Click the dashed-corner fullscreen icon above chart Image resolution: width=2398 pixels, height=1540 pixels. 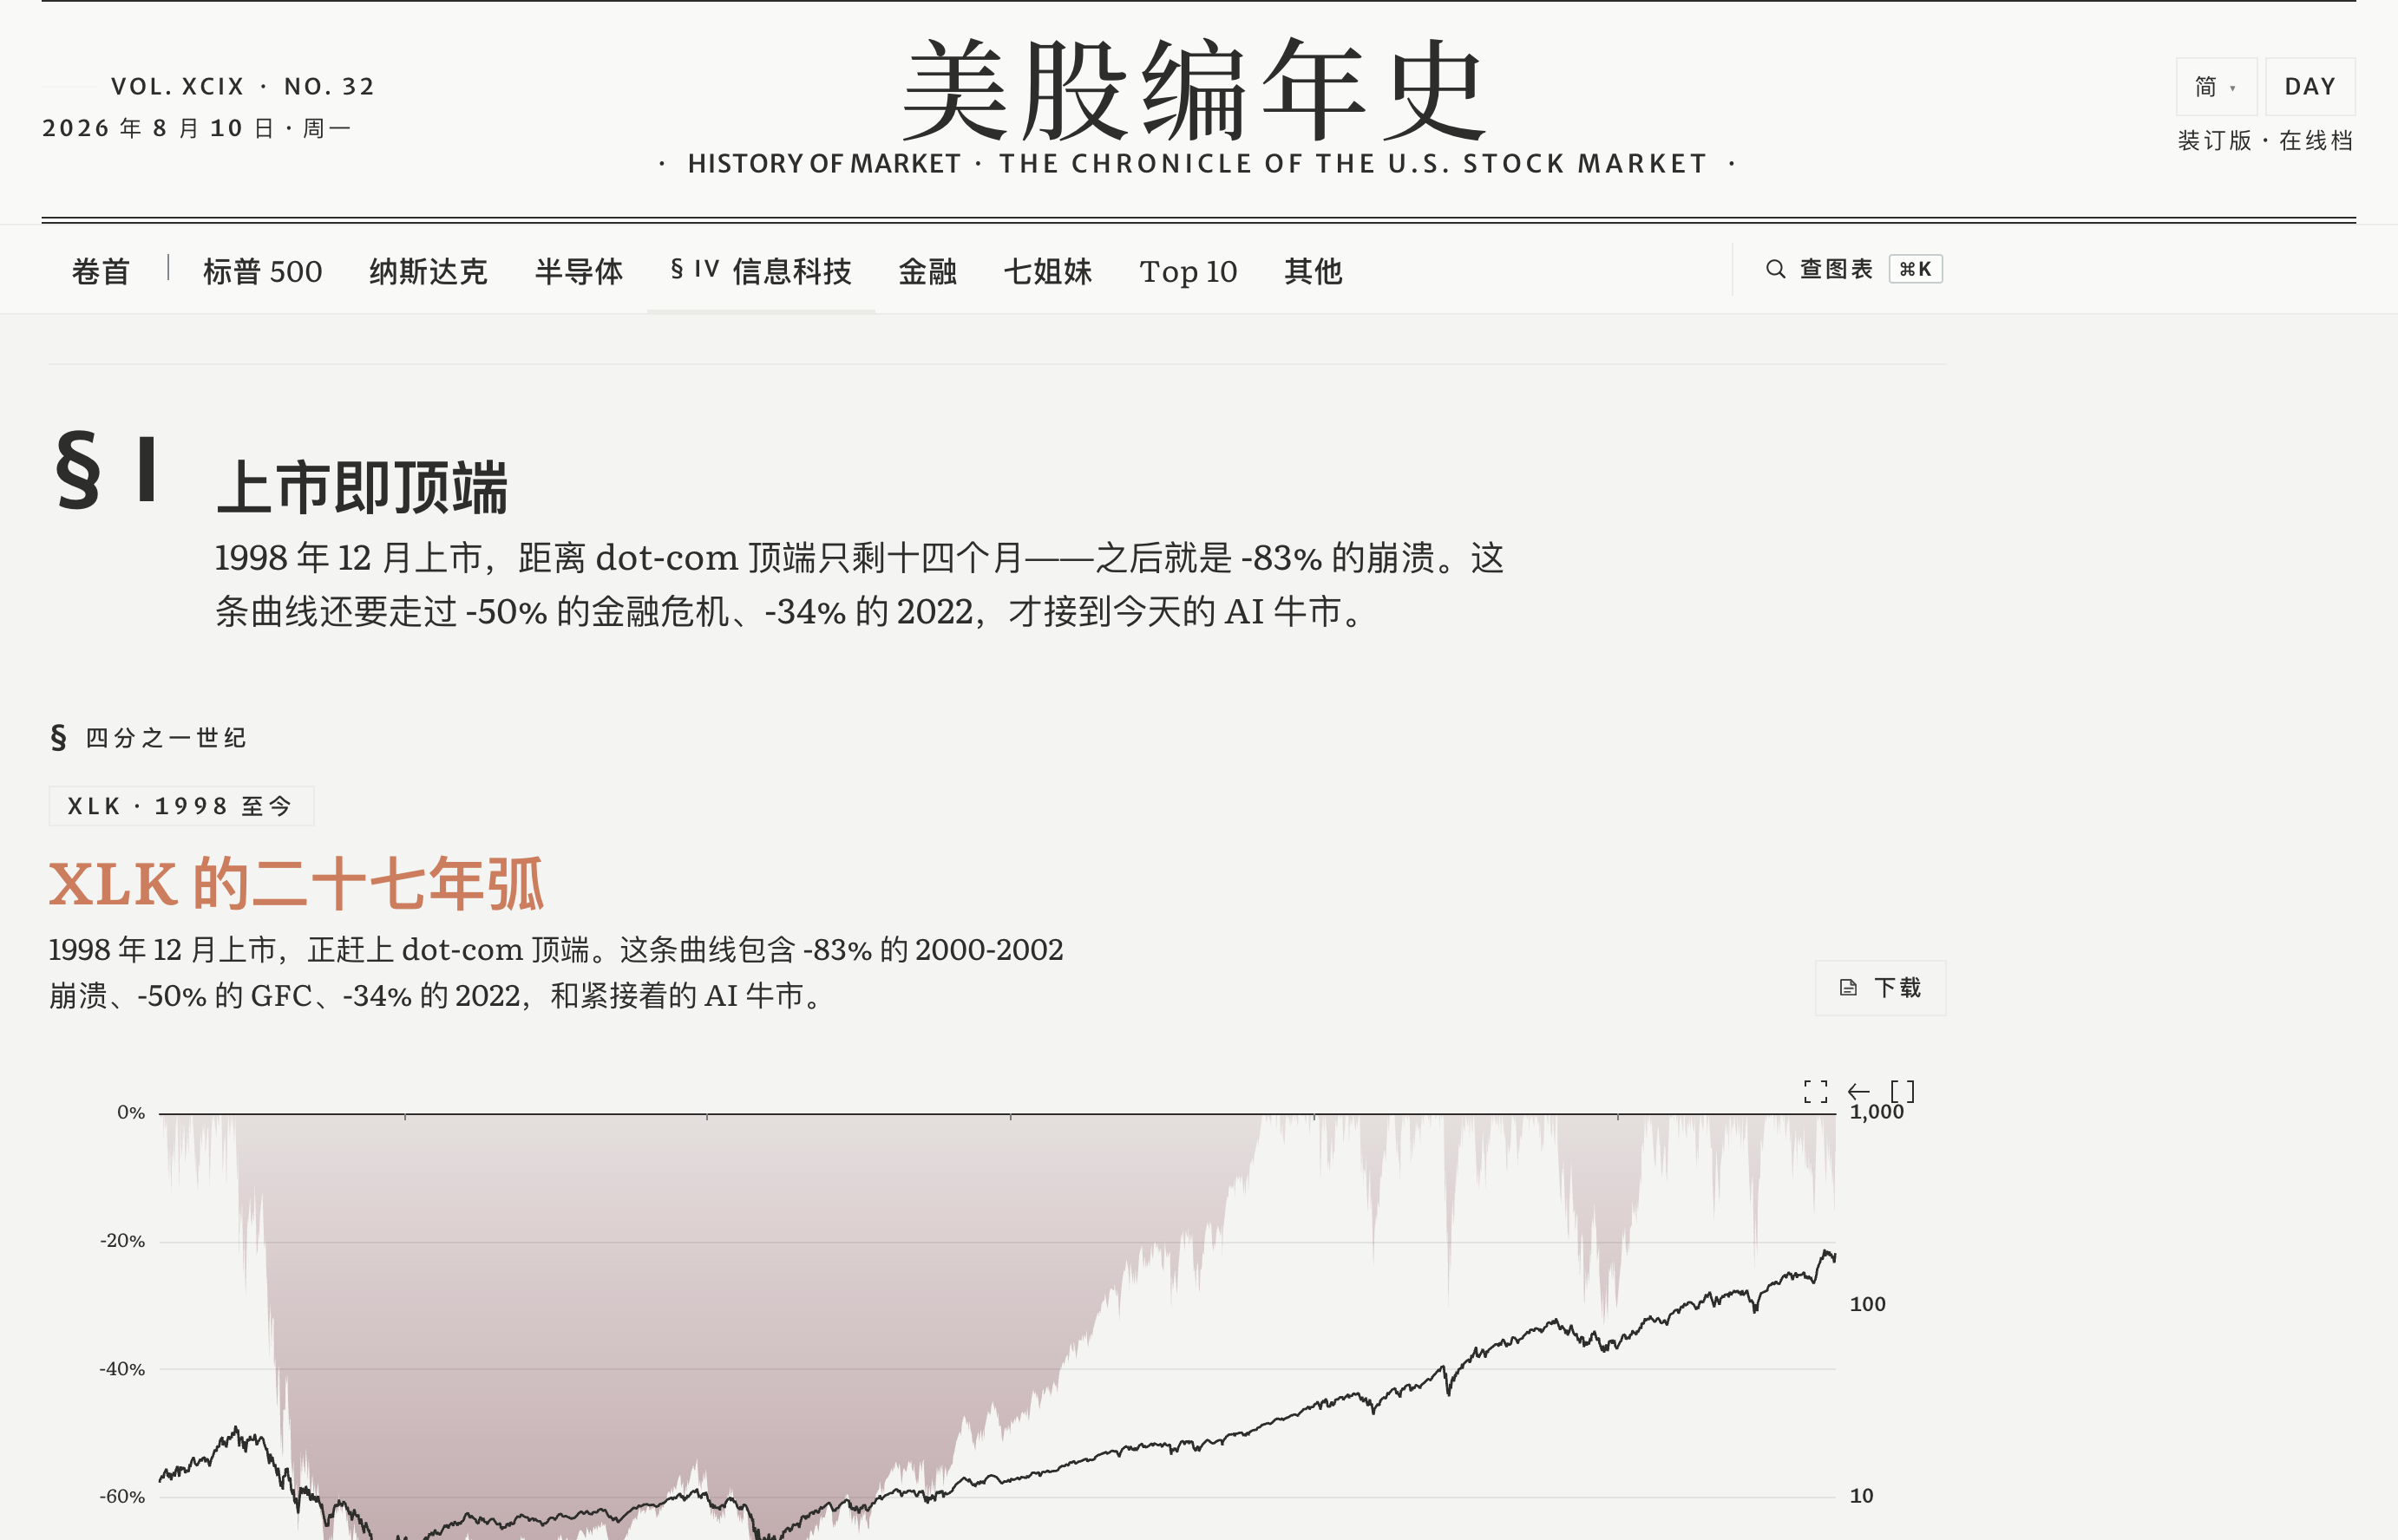[1815, 1091]
